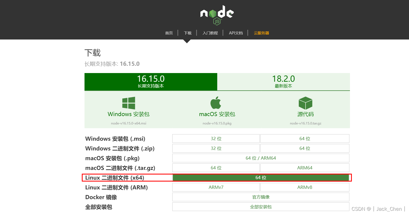Download macOS .tar.gz 64 位 binary

[x=216, y=168]
